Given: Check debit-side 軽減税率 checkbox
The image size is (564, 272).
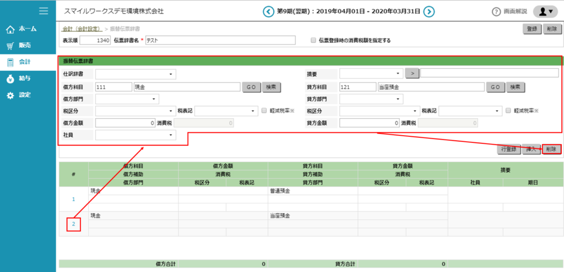Looking at the screenshot, I should [264, 110].
